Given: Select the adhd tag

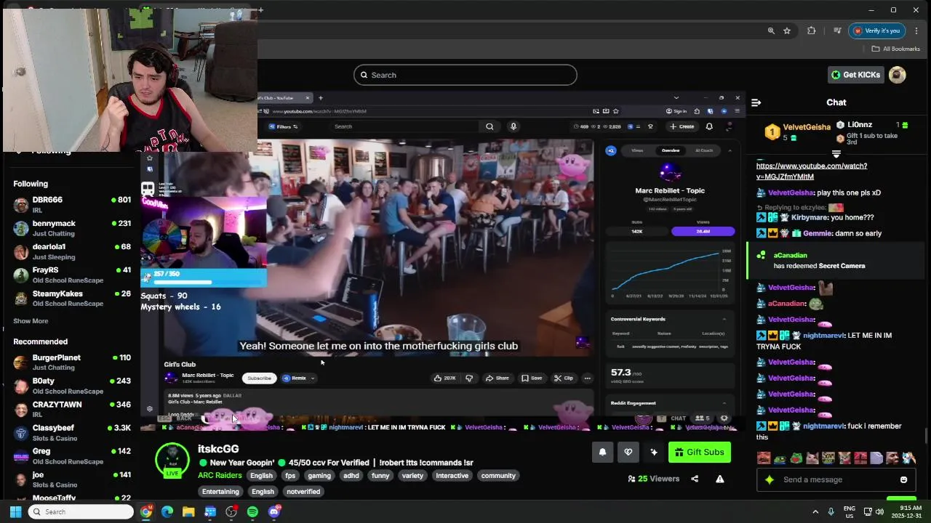Looking at the screenshot, I should point(351,476).
